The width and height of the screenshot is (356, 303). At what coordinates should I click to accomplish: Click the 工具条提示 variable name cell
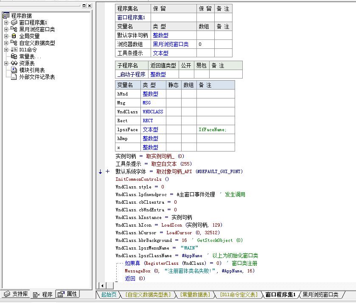tap(133, 53)
